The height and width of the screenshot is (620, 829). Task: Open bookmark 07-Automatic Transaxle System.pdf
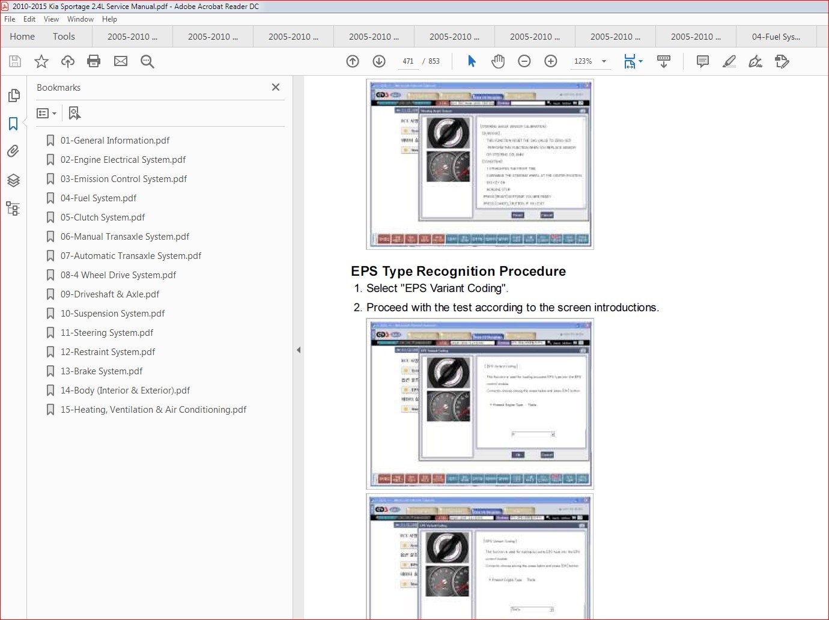click(x=130, y=256)
